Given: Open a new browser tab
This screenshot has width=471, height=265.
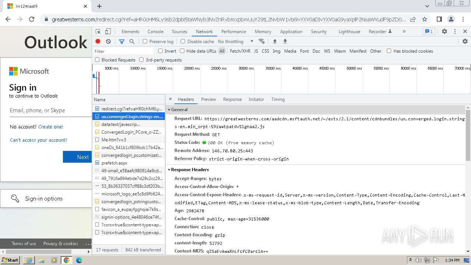Looking at the screenshot, I should 99,6.
